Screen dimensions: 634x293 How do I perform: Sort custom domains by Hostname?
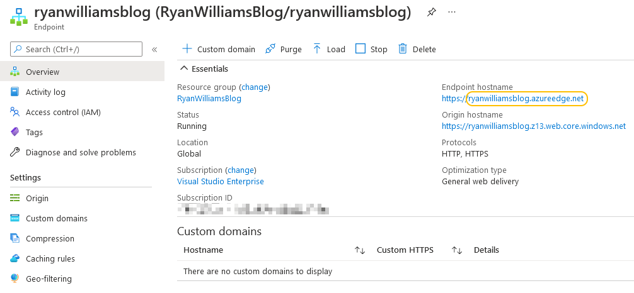coord(360,250)
